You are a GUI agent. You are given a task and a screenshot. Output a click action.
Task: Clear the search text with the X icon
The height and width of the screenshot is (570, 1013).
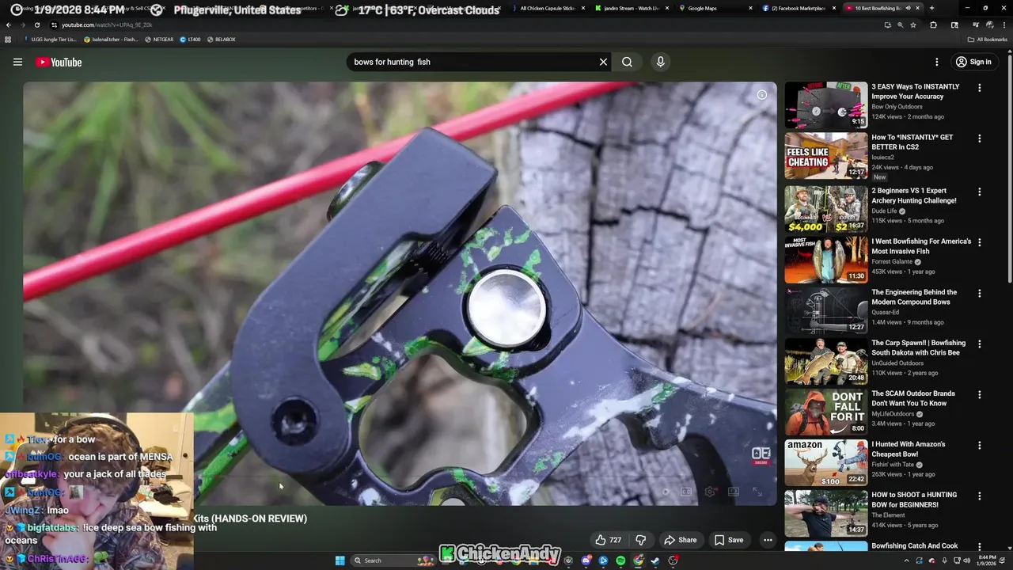point(603,62)
